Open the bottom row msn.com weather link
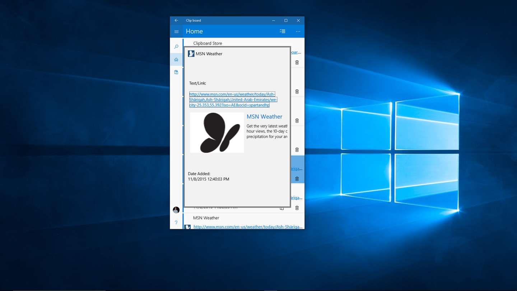The height and width of the screenshot is (291, 517). click(x=248, y=227)
